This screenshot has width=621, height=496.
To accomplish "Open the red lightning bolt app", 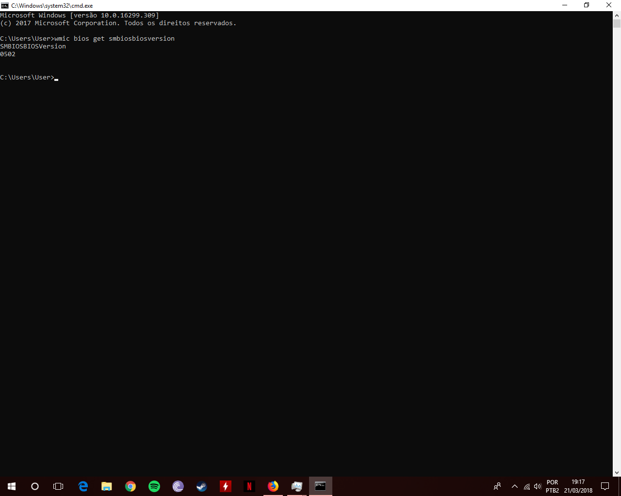I will pyautogui.click(x=226, y=486).
